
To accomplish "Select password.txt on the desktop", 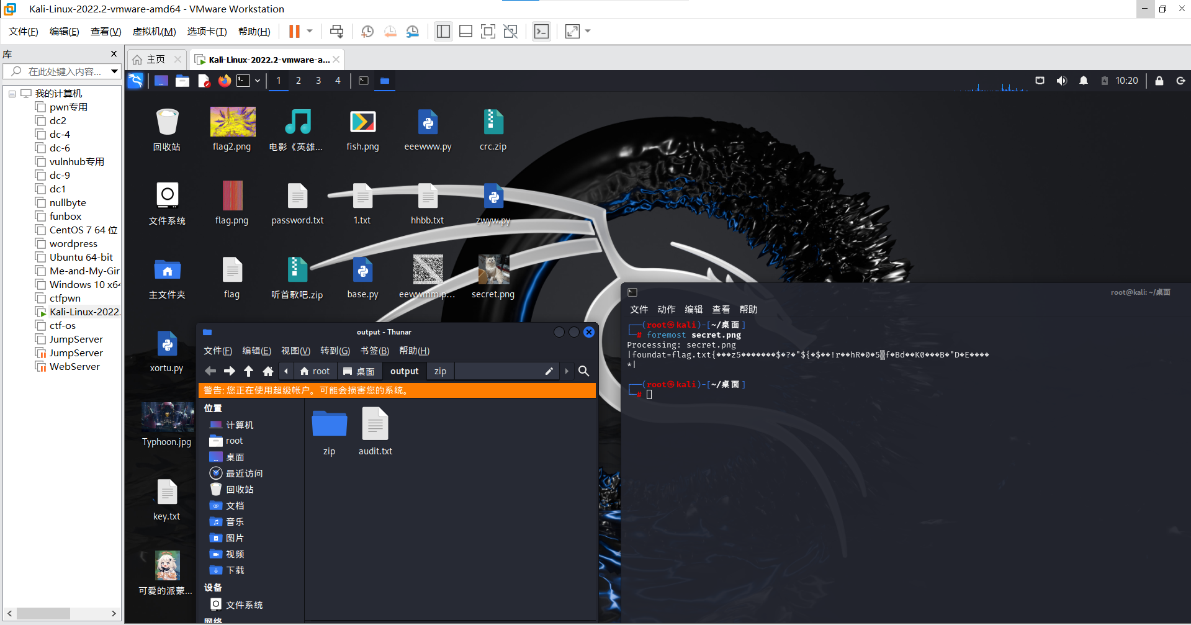I will point(297,204).
